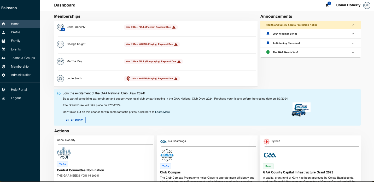
Task: Expand The GAA Needs You! announcement
Action: (x=311, y=52)
